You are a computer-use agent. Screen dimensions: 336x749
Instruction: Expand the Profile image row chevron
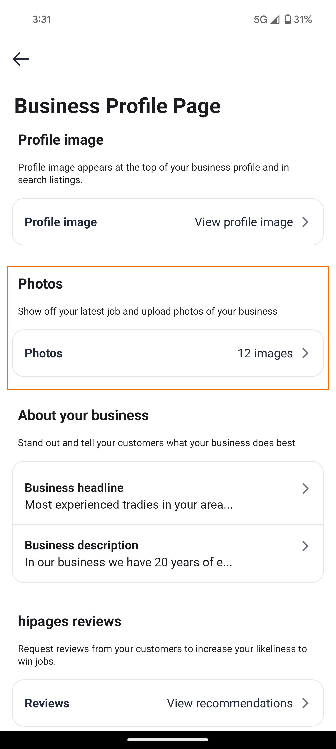pos(305,222)
